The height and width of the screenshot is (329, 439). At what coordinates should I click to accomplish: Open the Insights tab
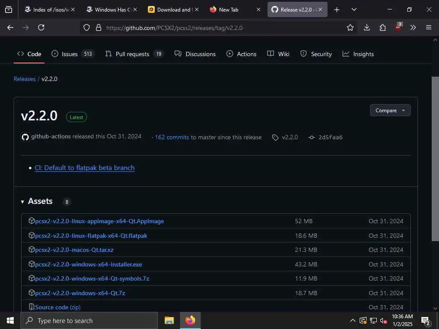point(358,54)
